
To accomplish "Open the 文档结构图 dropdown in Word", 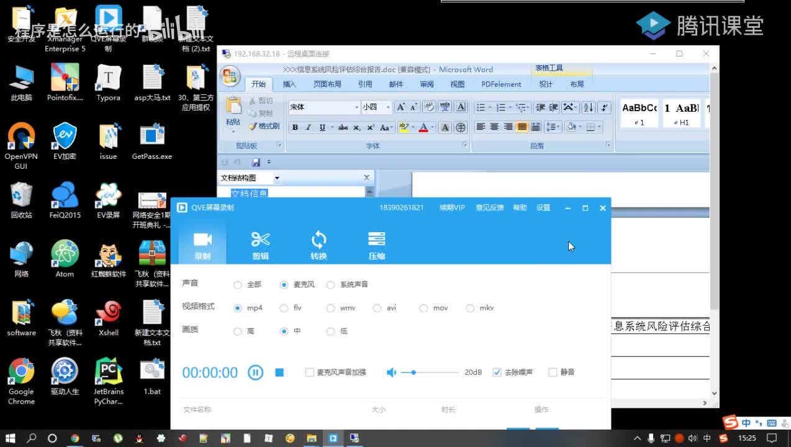I will click(277, 178).
